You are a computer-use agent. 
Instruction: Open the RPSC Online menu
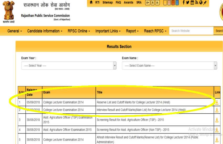(79, 31)
